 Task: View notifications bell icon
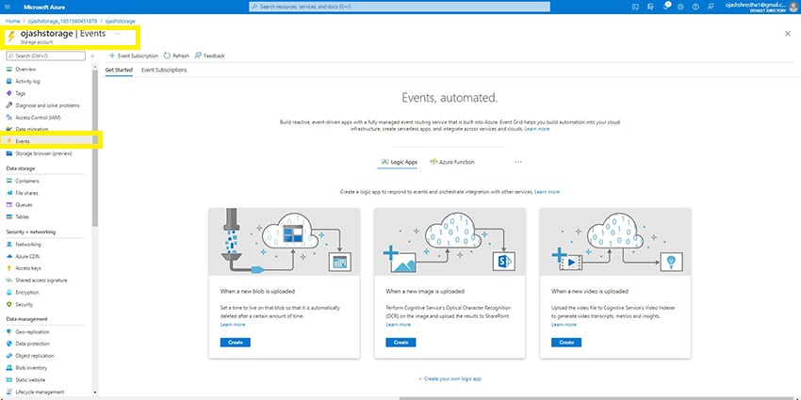(665, 7)
